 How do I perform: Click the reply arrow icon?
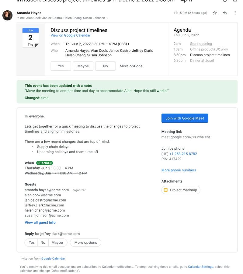[x=225, y=13]
